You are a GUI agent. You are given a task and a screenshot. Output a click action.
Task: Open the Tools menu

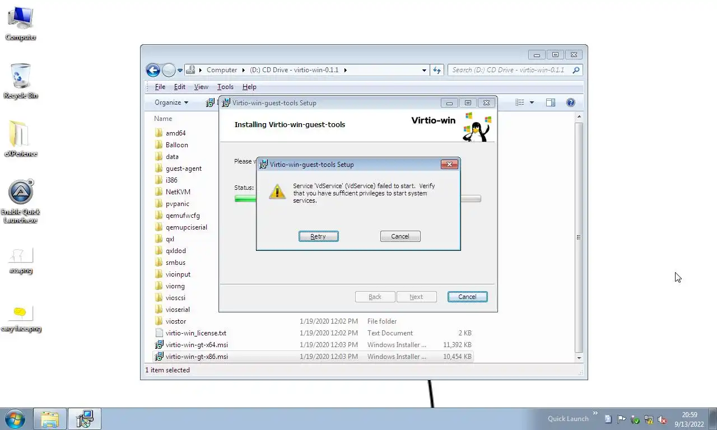(225, 87)
